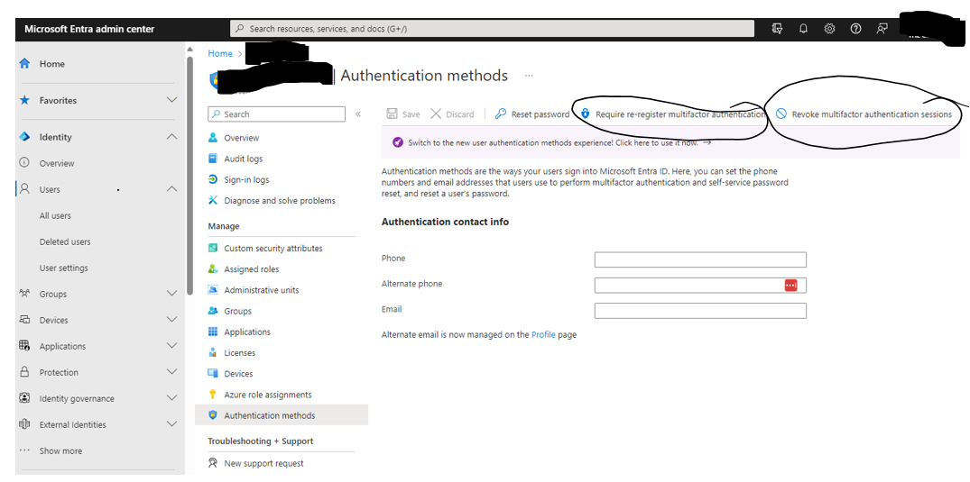Click the Users person icon
Screen dimensions: 970x482
click(x=24, y=189)
